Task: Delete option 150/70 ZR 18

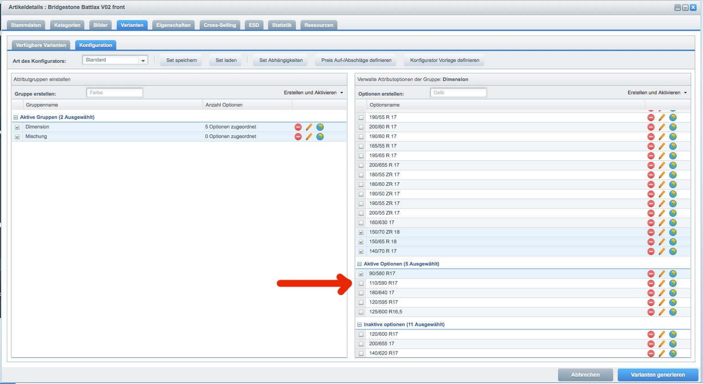Action: [651, 232]
